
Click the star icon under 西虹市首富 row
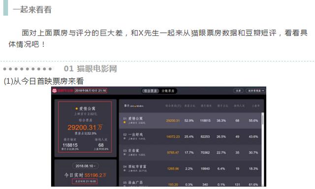click(125, 170)
